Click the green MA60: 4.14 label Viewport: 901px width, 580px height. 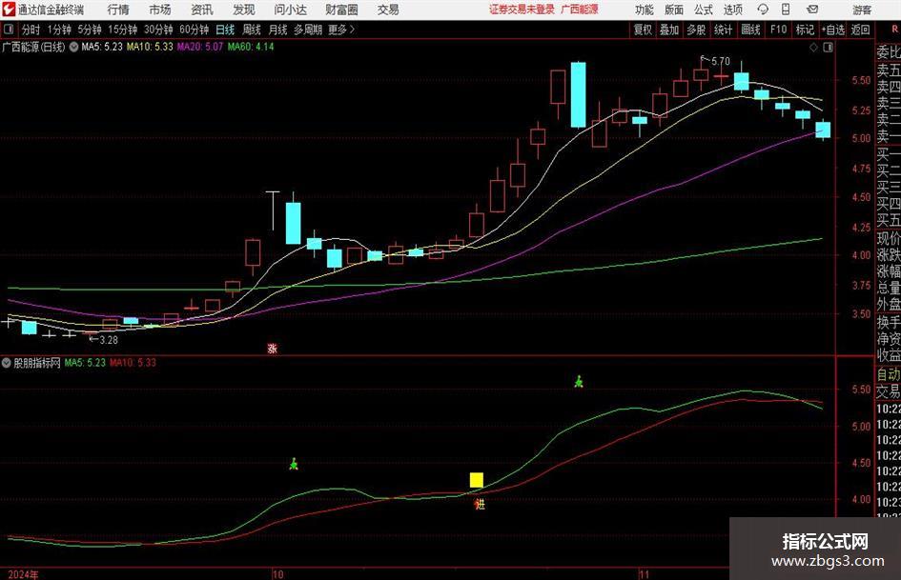coord(251,47)
